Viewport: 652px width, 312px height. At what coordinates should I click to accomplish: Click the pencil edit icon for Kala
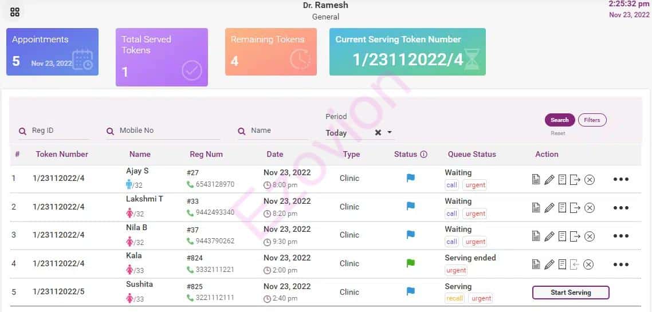549,264
